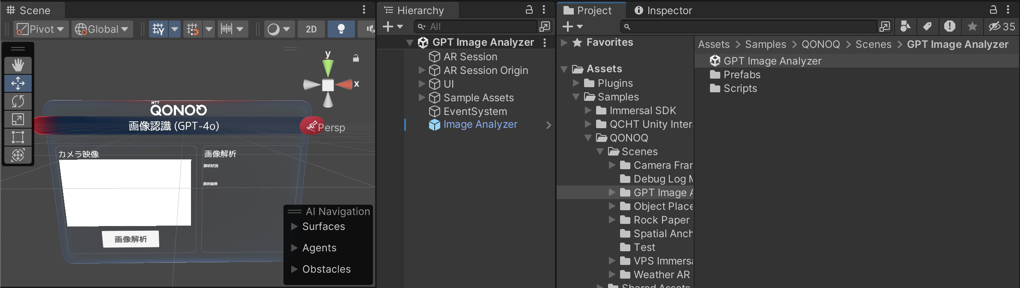The height and width of the screenshot is (288, 1020).
Task: Click the search-by-label tag icon
Action: [927, 26]
